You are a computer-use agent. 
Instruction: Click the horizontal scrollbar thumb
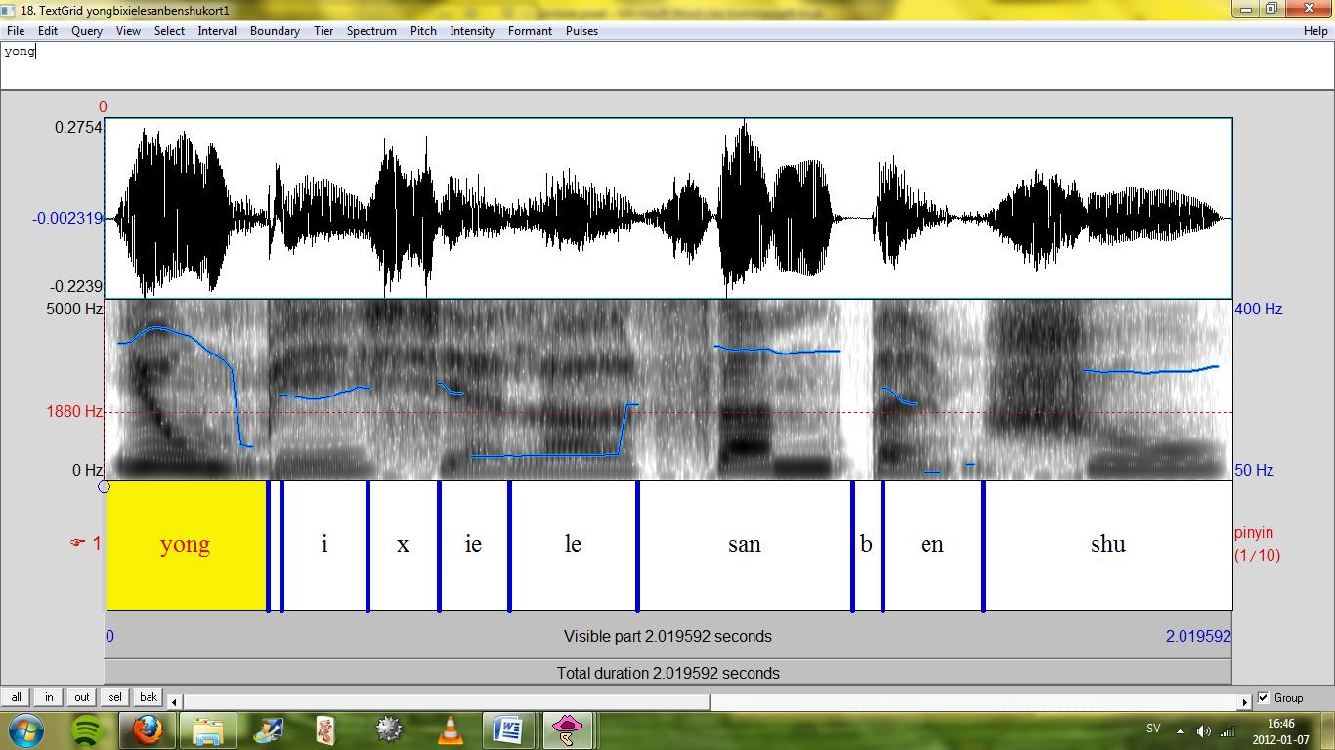point(446,701)
